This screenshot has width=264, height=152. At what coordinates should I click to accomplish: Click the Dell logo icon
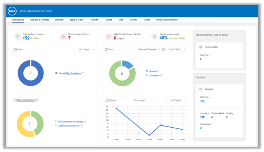tap(12, 11)
